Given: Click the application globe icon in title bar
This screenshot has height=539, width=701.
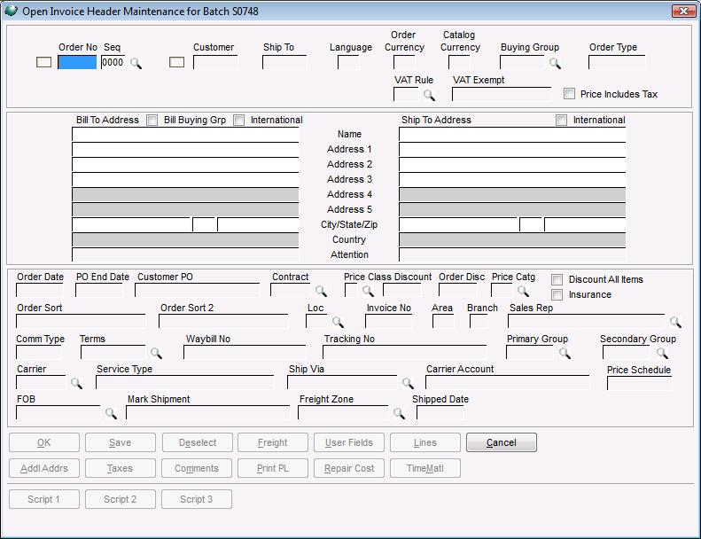Looking at the screenshot, I should click(11, 11).
